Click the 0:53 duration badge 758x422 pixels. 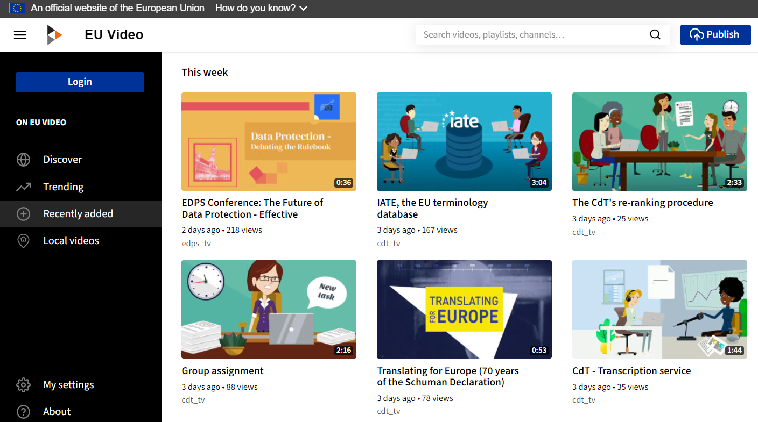click(x=539, y=351)
